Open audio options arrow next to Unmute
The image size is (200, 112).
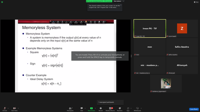8,108
